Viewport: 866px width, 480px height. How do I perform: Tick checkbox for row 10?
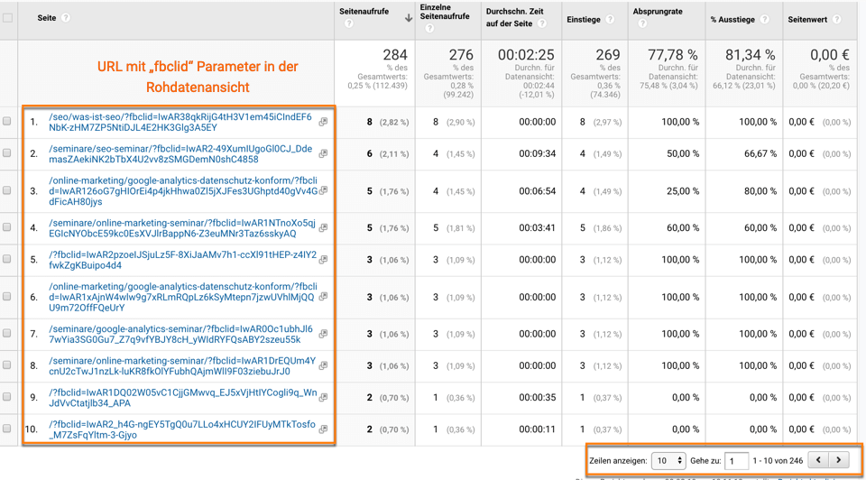click(x=6, y=429)
